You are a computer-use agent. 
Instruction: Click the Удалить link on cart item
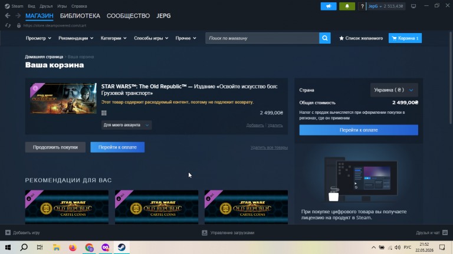275,126
